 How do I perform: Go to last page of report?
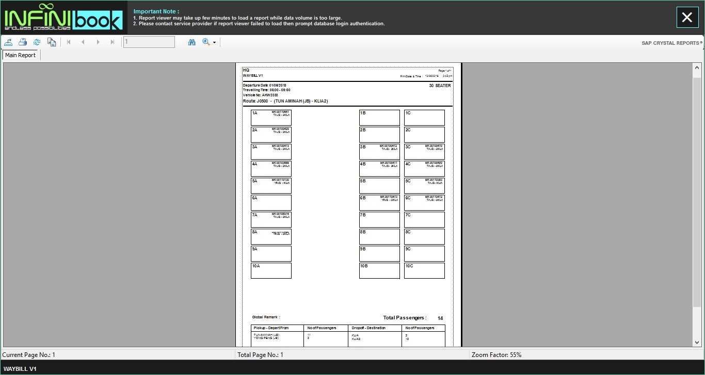(x=113, y=42)
